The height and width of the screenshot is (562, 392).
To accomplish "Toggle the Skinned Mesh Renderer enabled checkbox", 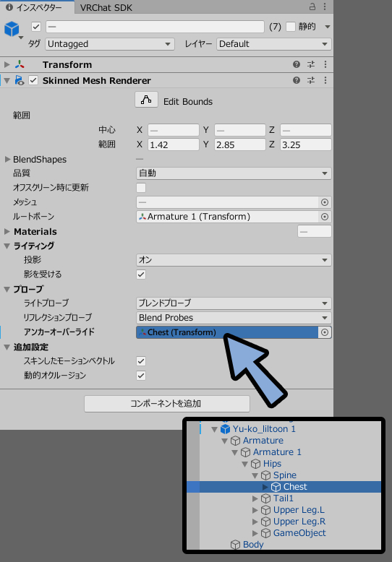I will coord(33,80).
